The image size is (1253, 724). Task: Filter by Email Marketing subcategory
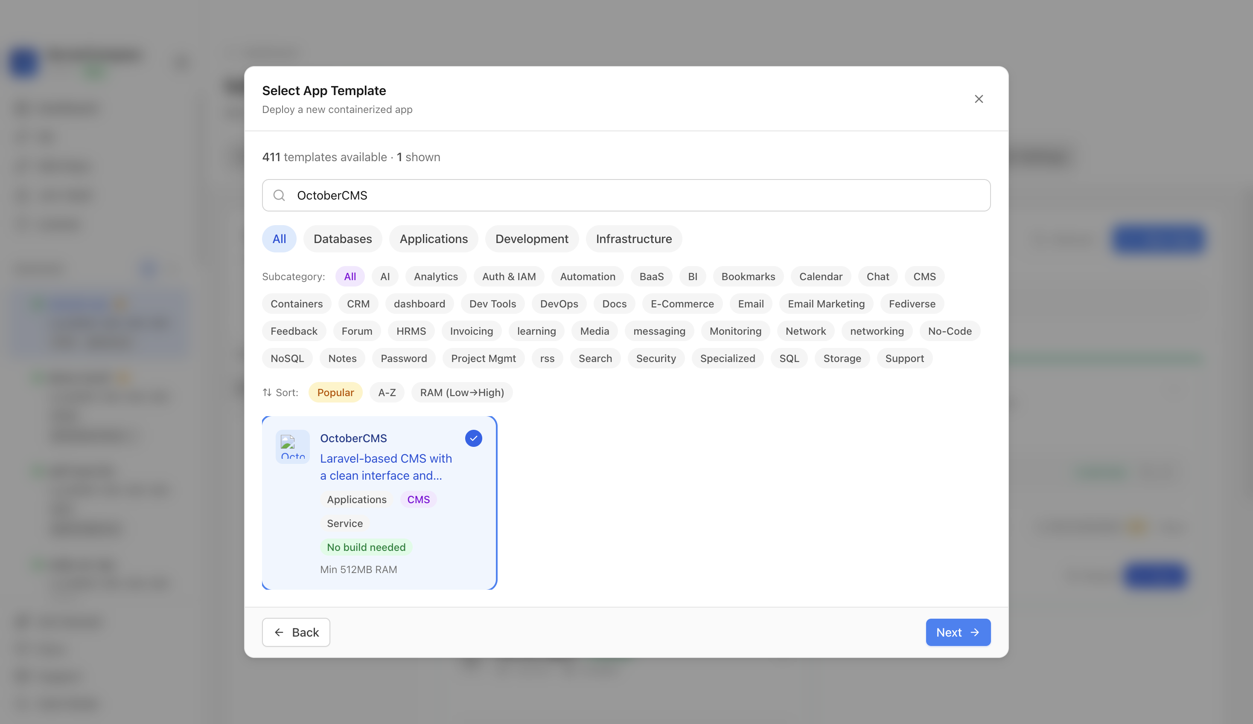[826, 304]
